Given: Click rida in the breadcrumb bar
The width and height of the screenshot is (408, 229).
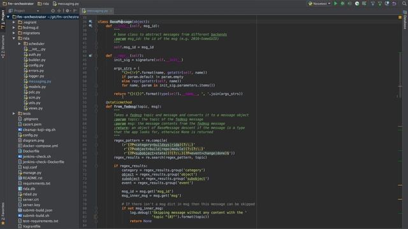Looking at the screenshot, I should (43, 4).
